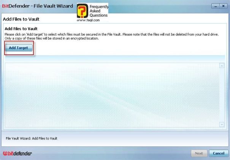The width and height of the screenshot is (230, 160).
Task: Select the empty vault file list area
Action: click(112, 95)
